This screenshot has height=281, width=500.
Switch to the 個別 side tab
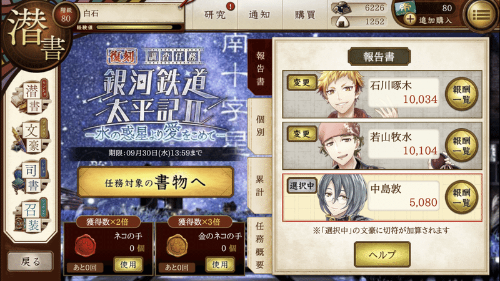260,126
